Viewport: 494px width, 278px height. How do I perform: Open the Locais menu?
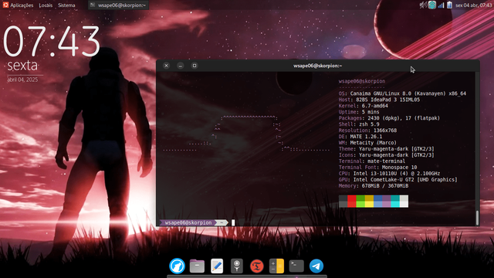[46, 5]
